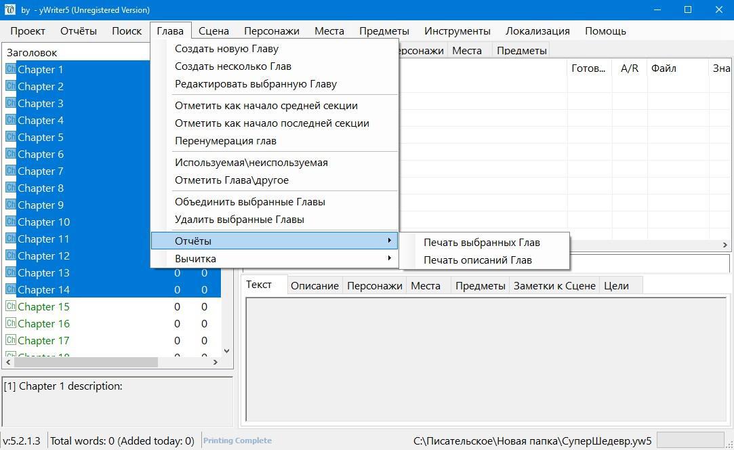This screenshot has height=450, width=734.
Task: Switch to the Заметки к Сцене tab
Action: click(x=554, y=286)
